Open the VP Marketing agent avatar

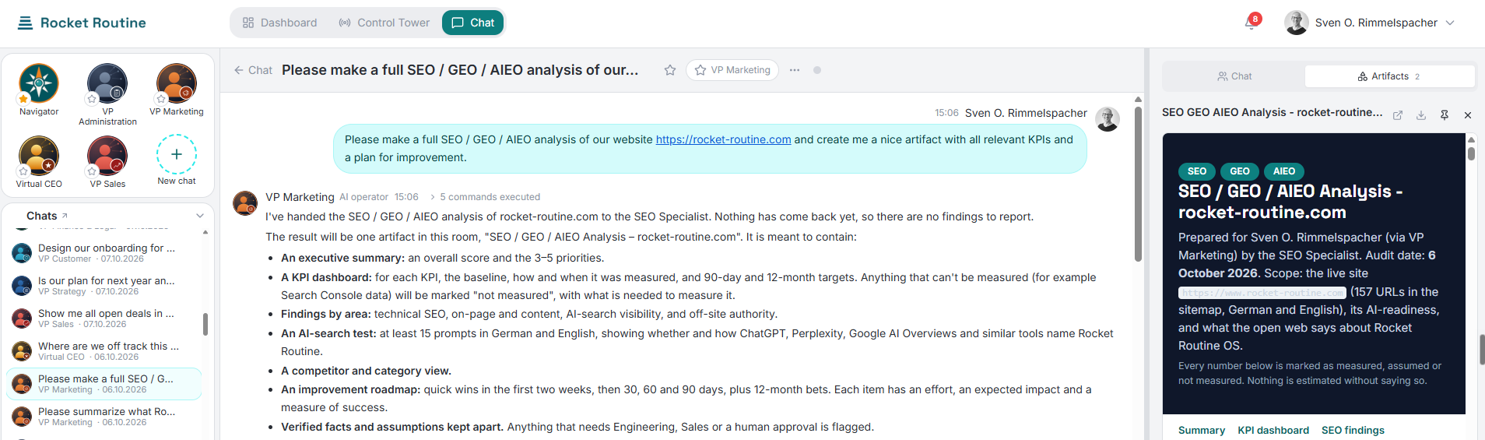click(x=177, y=83)
